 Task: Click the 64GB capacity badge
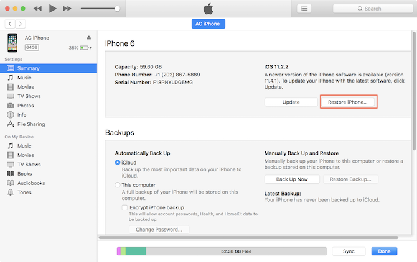click(x=32, y=47)
